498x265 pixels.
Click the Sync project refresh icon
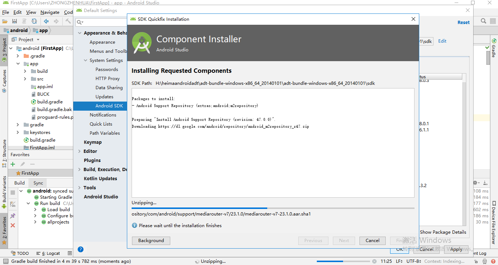point(34,21)
